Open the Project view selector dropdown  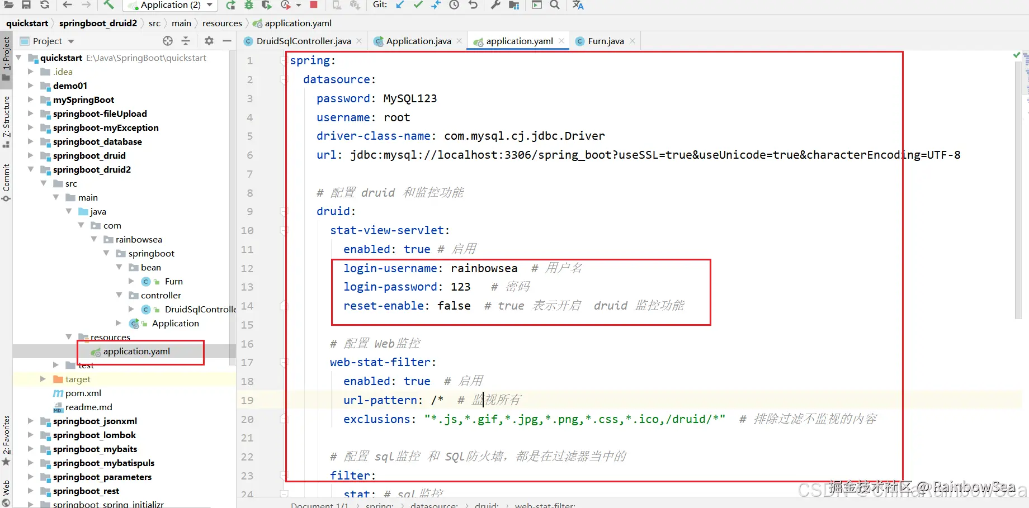71,41
